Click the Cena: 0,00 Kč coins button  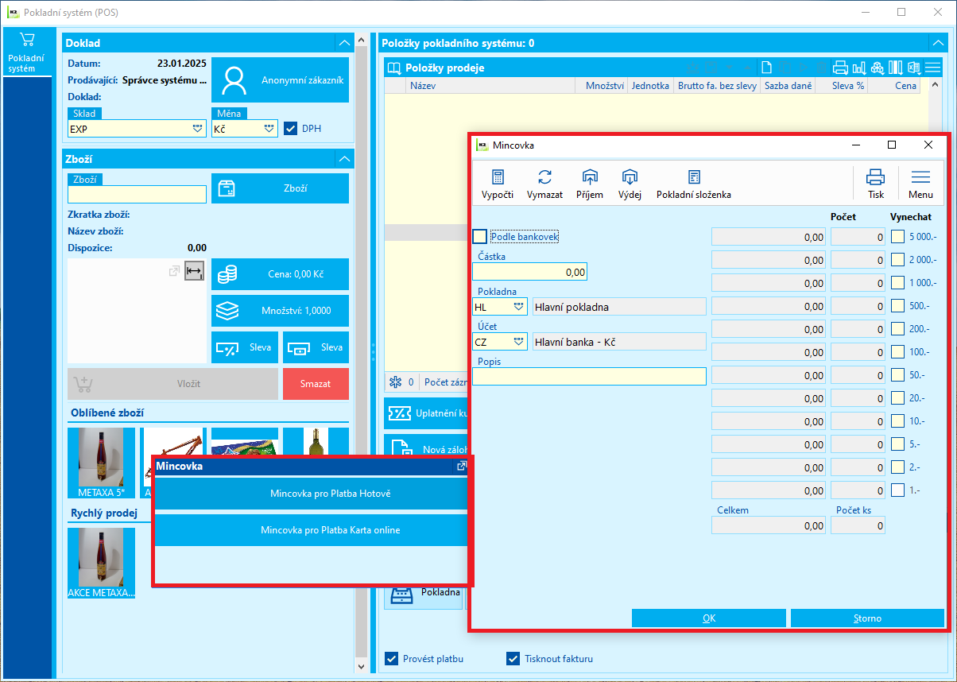[280, 274]
